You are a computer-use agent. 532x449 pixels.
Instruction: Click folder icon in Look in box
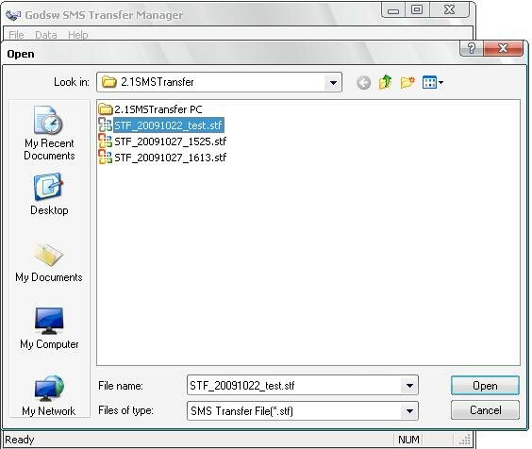coord(109,82)
